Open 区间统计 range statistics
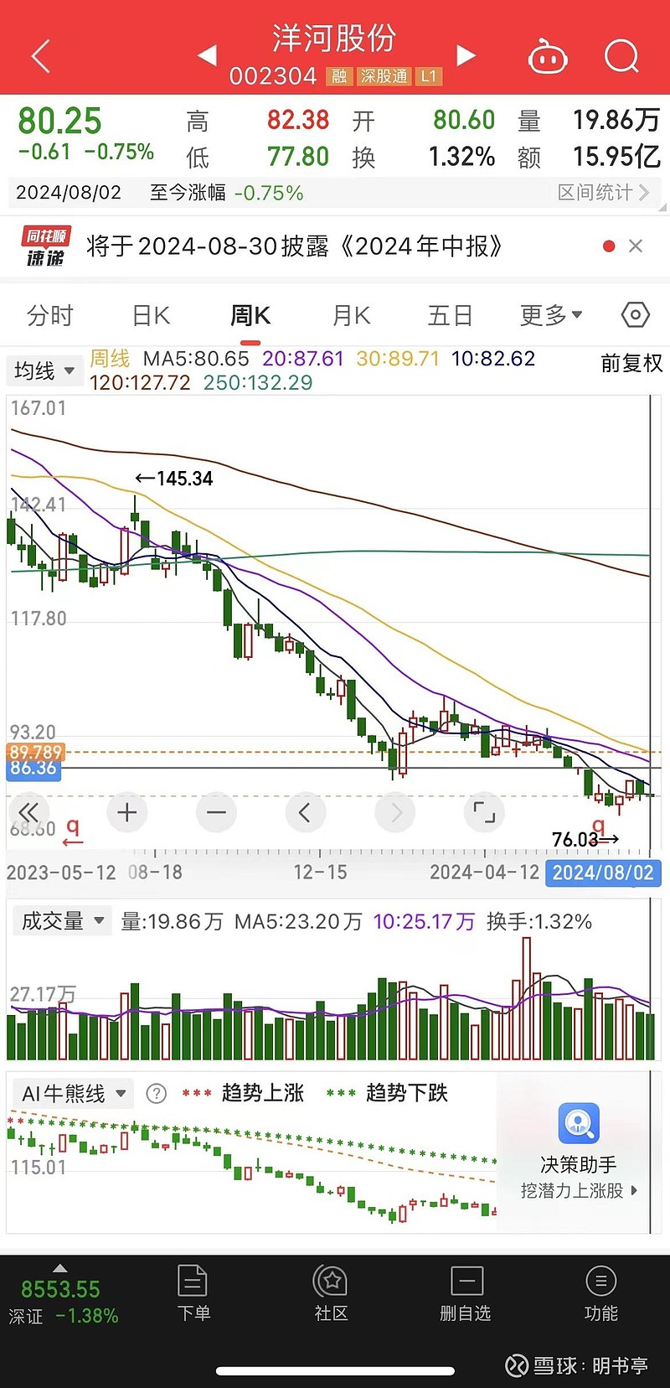This screenshot has height=1388, width=670. [x=604, y=193]
